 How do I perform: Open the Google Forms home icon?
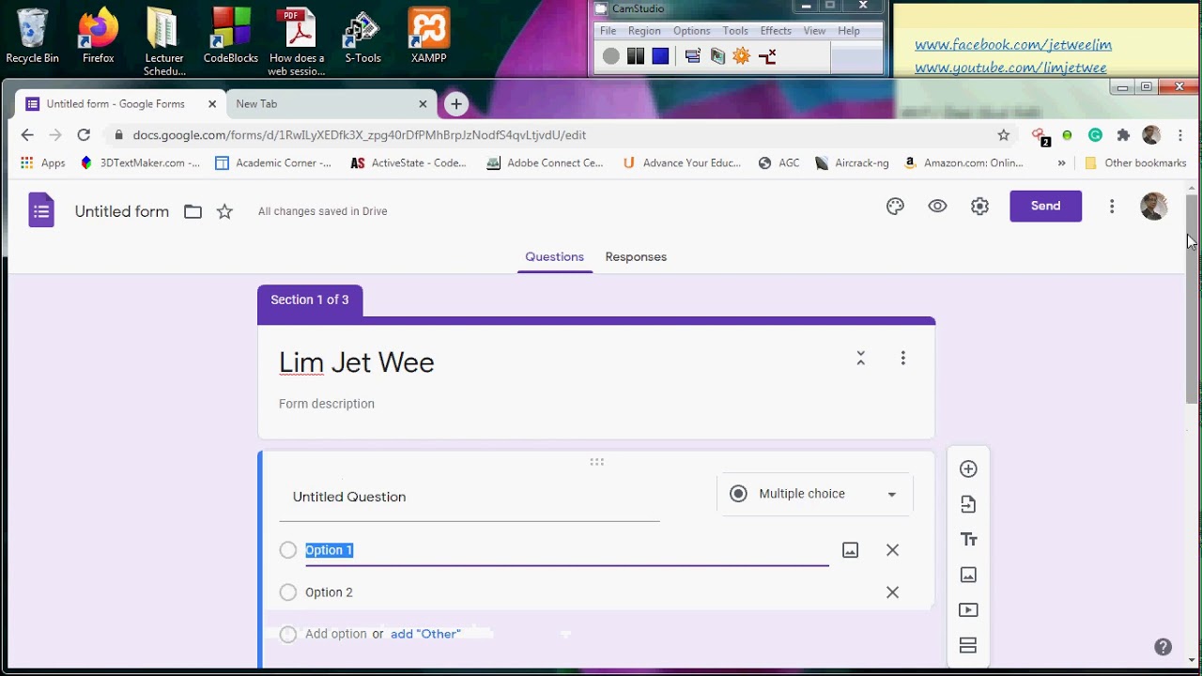[41, 210]
